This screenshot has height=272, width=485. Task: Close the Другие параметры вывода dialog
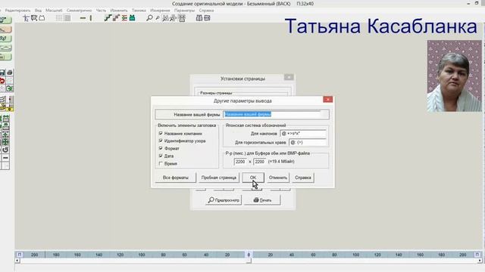[327, 99]
